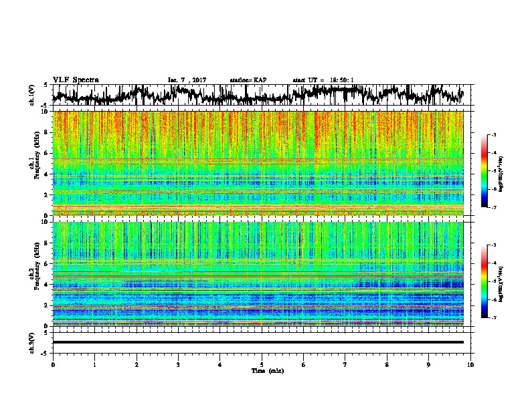This screenshot has height=409, width=530.
Task: Select the 'Jan. 7, 2017' date text
Action: coord(187,80)
